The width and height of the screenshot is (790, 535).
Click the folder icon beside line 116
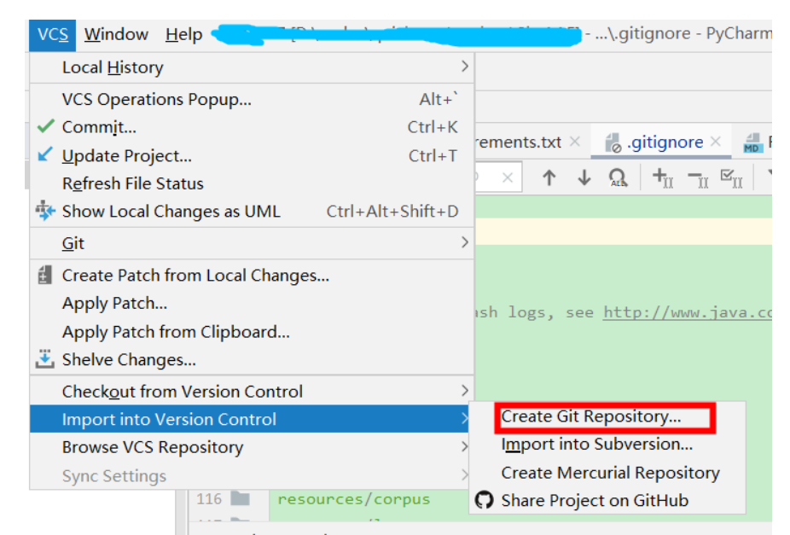tap(241, 498)
